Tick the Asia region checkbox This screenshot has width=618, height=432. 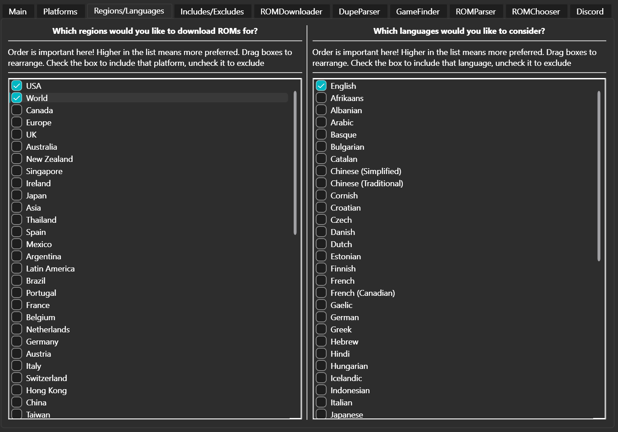point(17,207)
